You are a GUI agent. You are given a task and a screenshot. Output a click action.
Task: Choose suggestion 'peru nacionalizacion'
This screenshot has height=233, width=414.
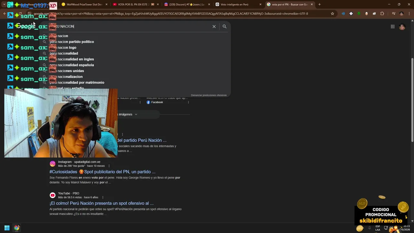[66, 77]
